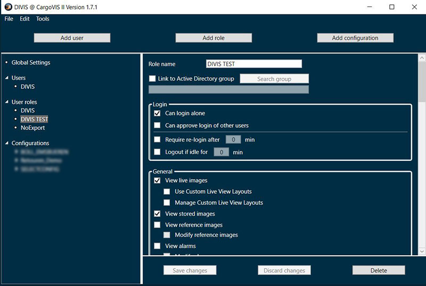Screen dimensions: 426x286
Task: Click the Add user button
Action: (72, 38)
